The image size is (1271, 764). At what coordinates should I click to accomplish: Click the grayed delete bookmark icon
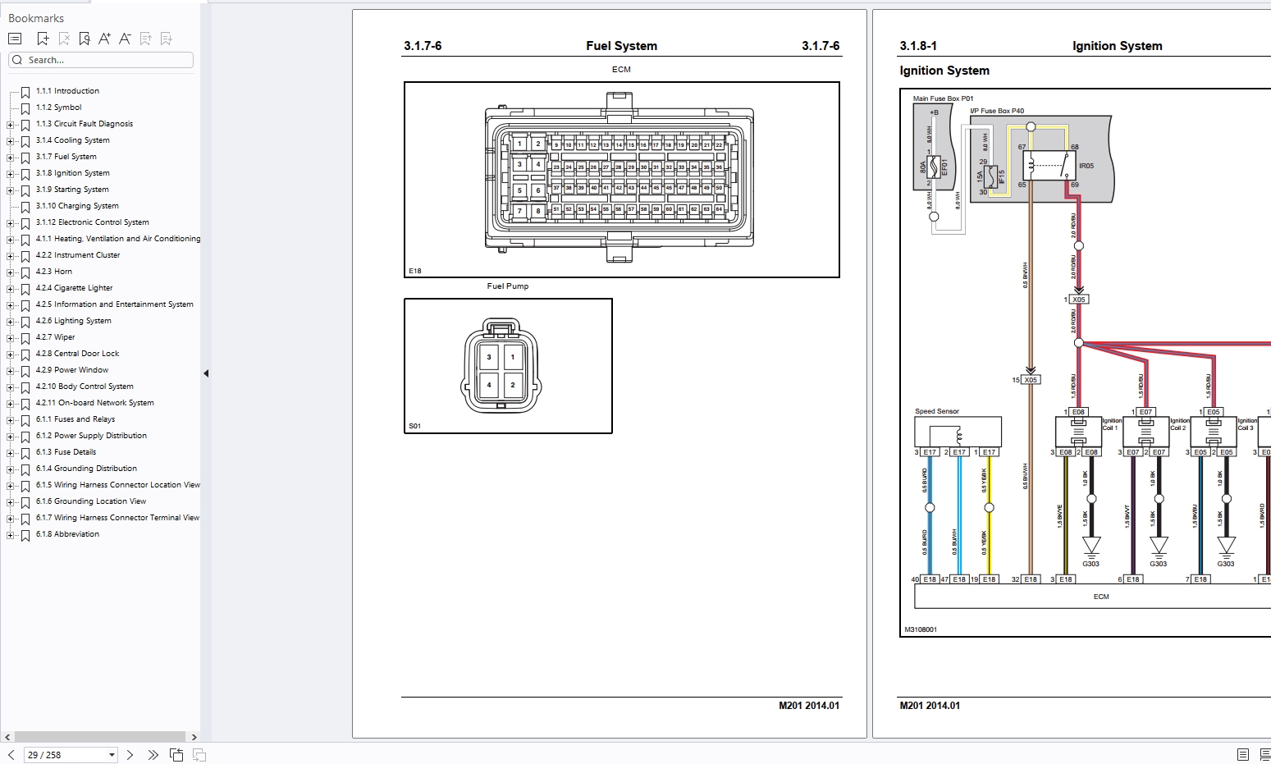64,39
